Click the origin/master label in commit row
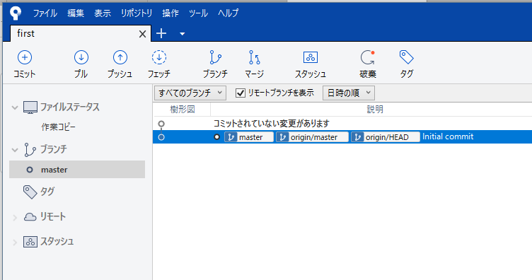532x280 pixels. [x=312, y=137]
